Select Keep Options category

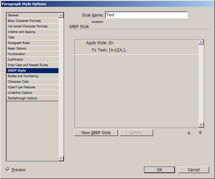click(x=33, y=48)
